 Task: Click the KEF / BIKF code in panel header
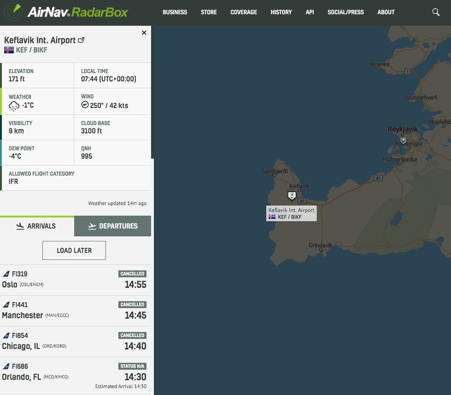click(32, 50)
